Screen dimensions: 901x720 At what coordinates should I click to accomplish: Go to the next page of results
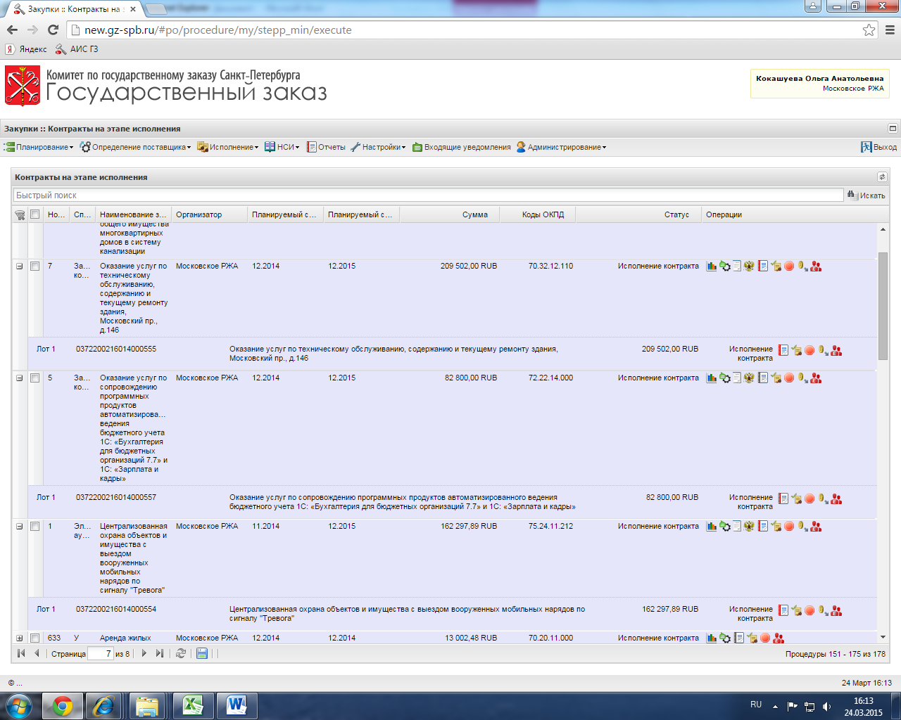point(144,653)
